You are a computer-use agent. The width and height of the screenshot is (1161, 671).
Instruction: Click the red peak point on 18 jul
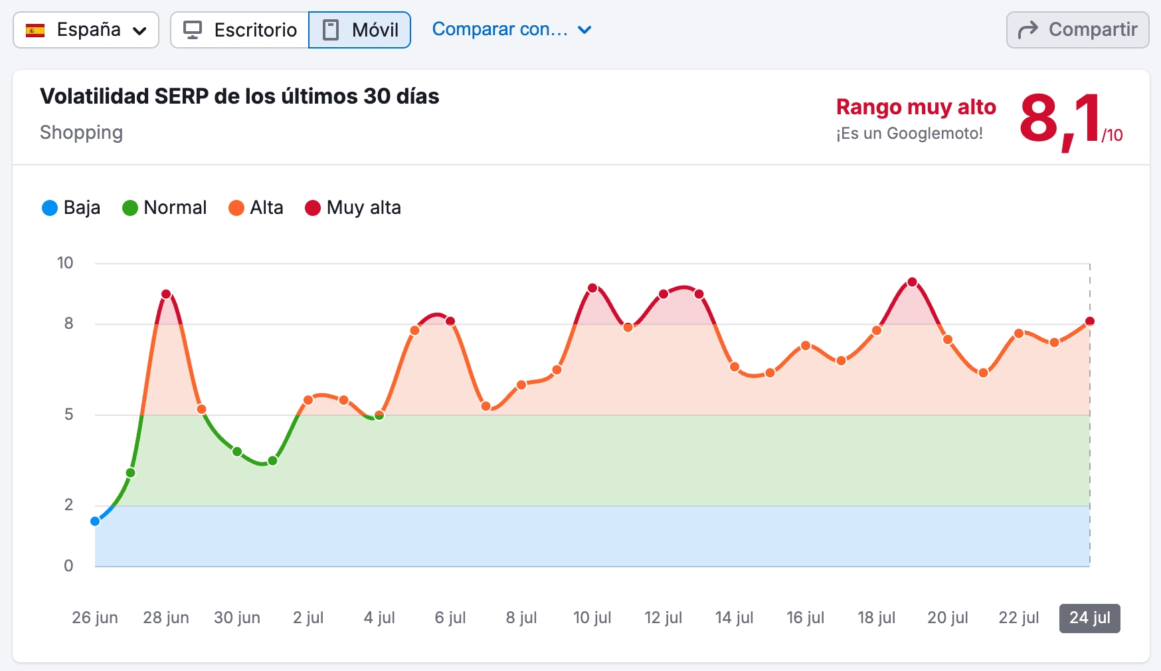(911, 282)
